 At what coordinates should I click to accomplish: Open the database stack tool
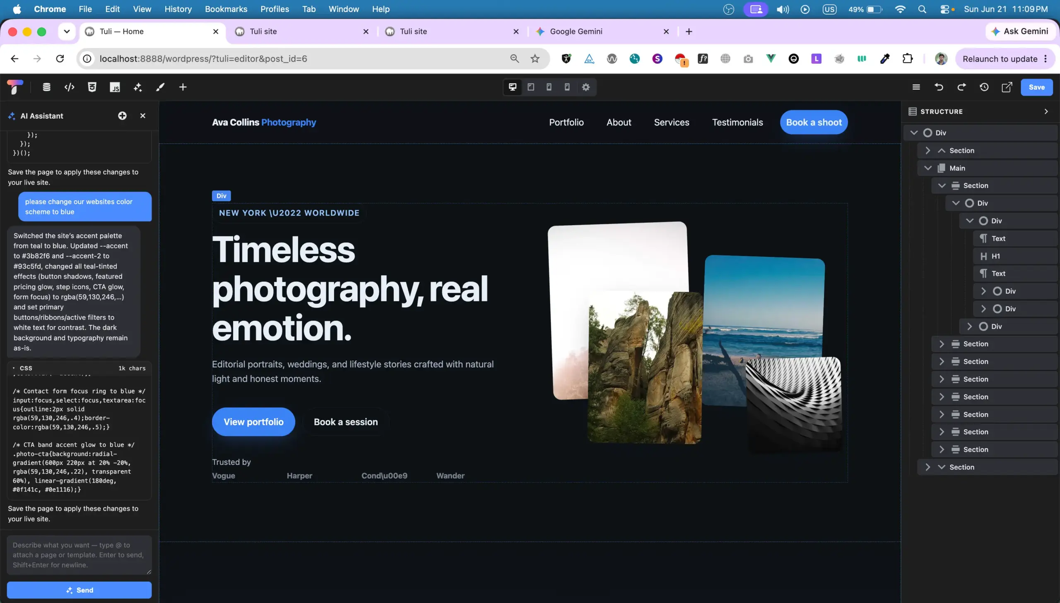point(46,87)
